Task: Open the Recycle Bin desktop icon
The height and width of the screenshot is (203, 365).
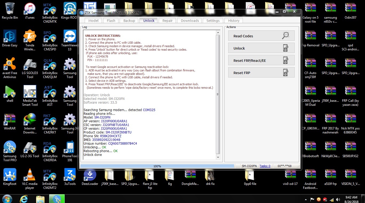Action: click(x=10, y=11)
